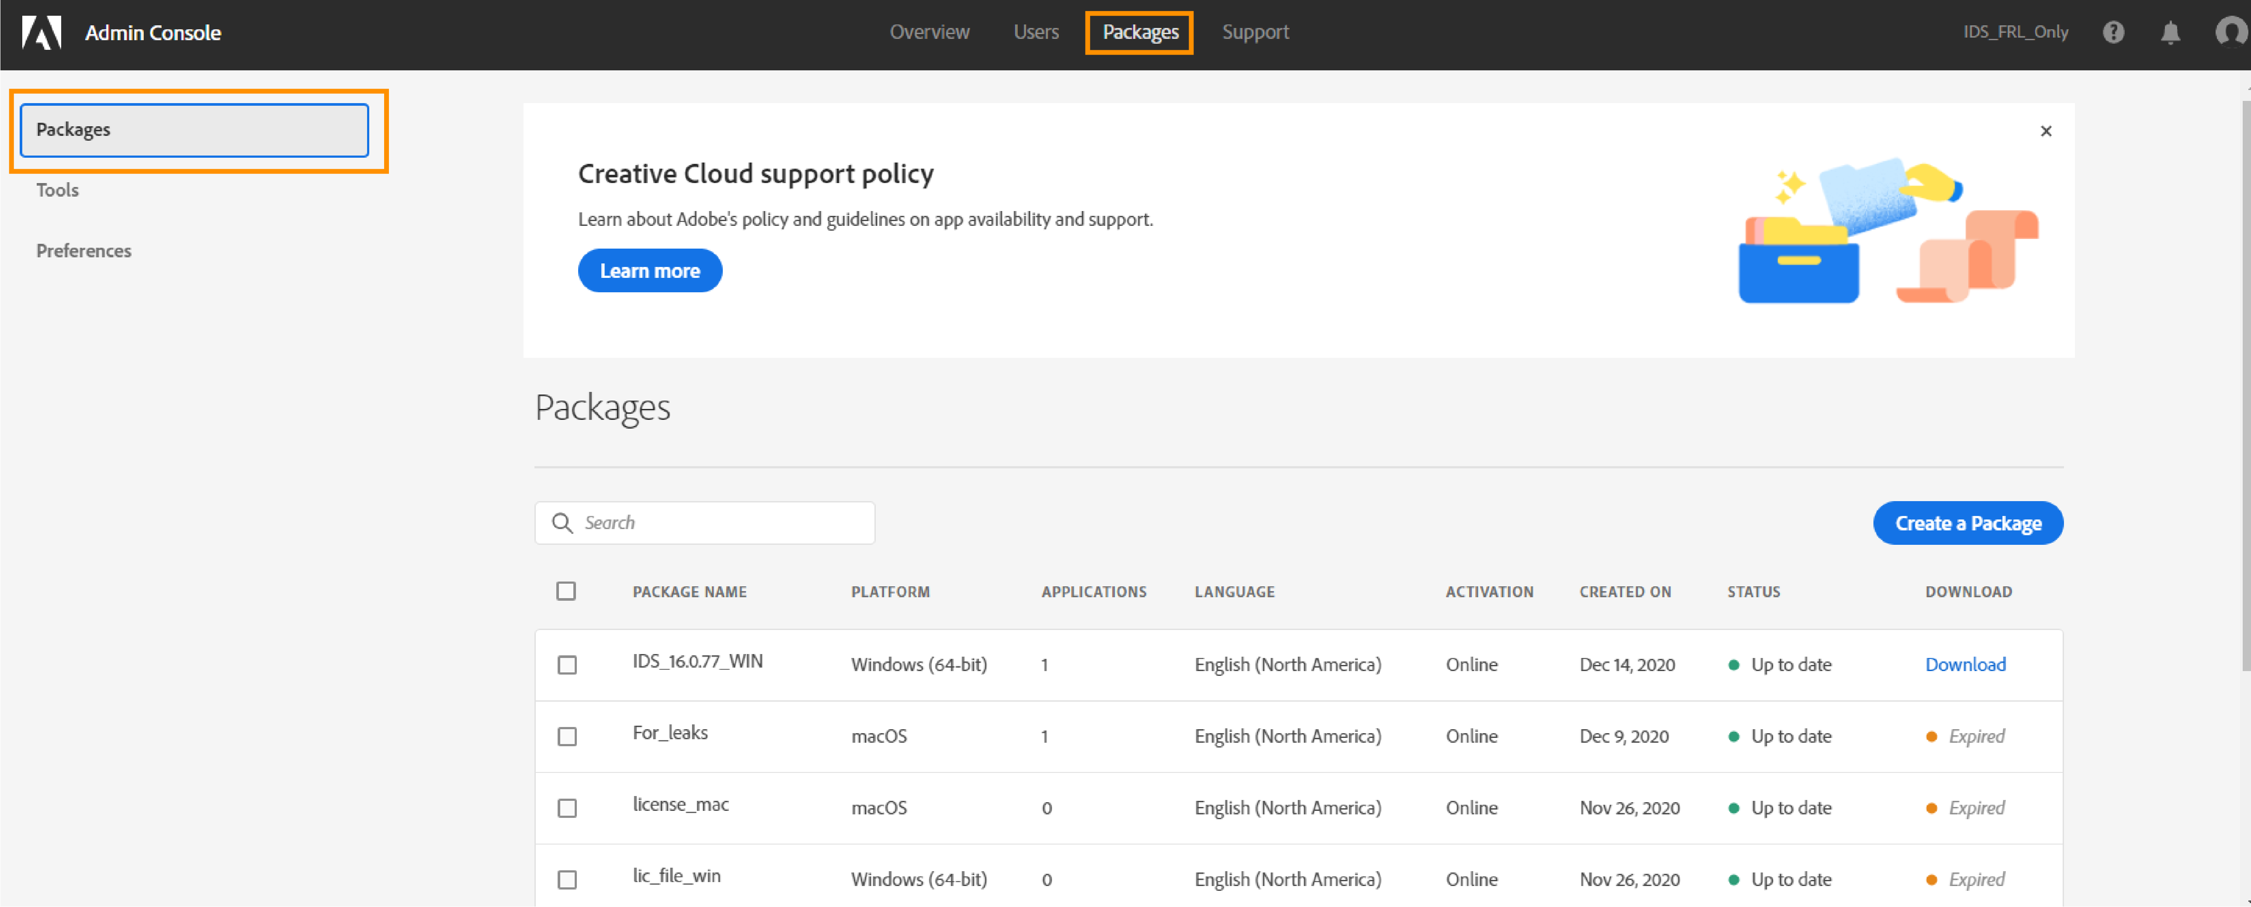Open Preferences in the left sidebar
The width and height of the screenshot is (2251, 907).
pos(84,251)
